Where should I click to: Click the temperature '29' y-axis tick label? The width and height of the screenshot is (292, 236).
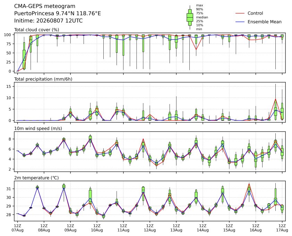click(9, 206)
